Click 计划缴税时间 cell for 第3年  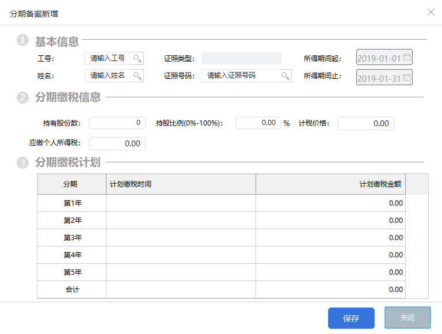coord(181,238)
